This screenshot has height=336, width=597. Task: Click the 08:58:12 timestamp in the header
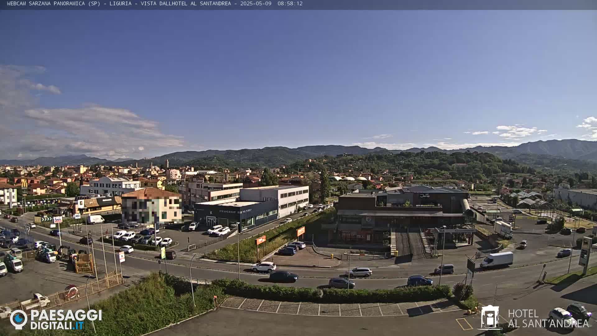pos(290,4)
